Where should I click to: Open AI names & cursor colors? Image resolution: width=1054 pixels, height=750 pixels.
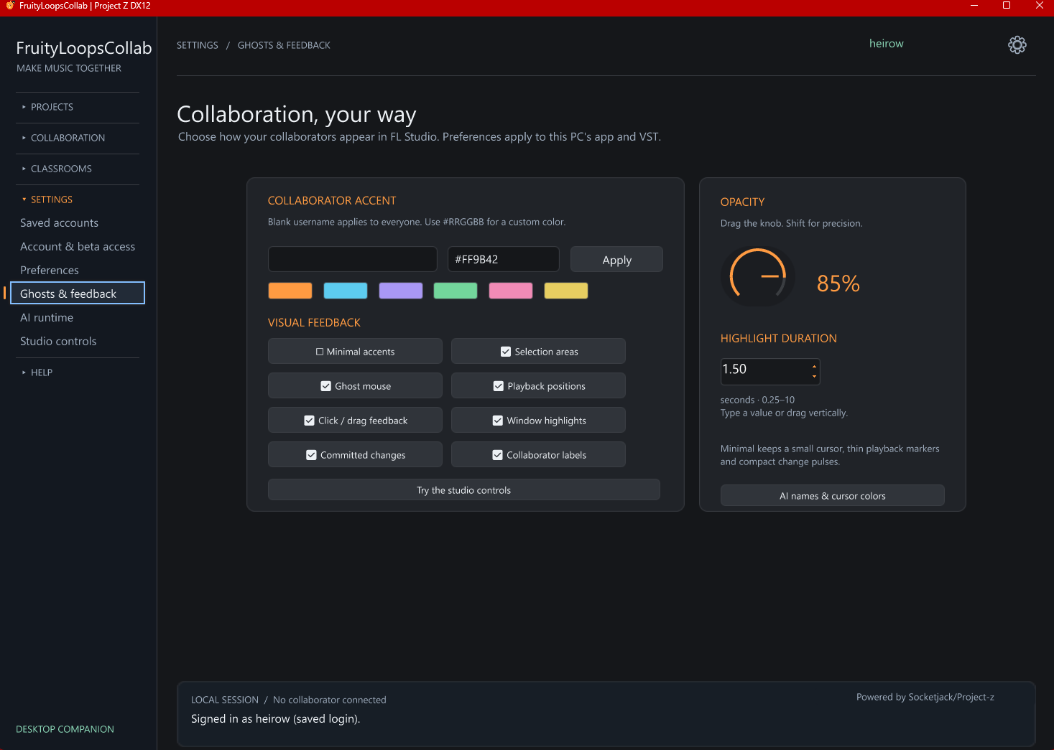tap(833, 496)
